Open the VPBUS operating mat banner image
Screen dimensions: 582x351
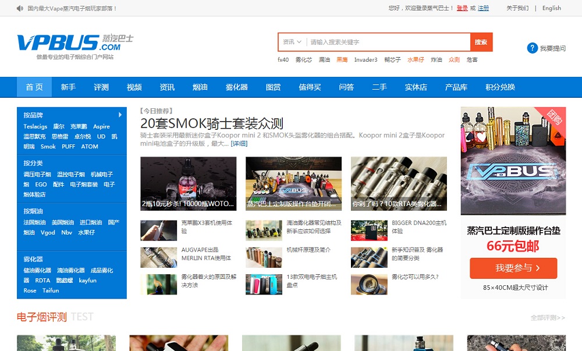coord(513,161)
